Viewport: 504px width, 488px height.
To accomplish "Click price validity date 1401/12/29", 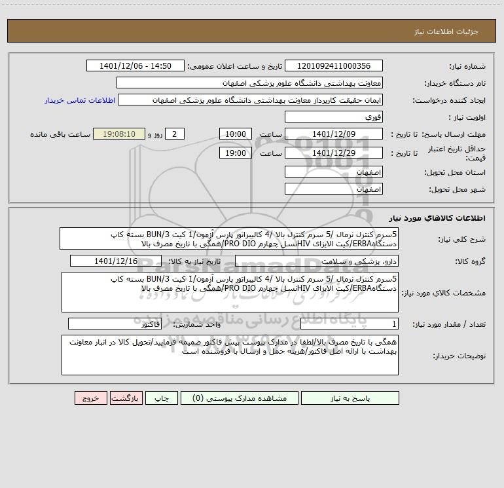I will click(334, 153).
